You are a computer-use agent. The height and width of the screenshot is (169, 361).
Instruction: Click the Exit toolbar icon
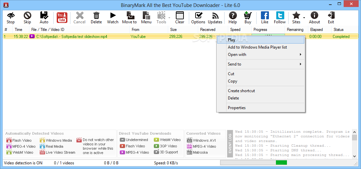pos(331,16)
